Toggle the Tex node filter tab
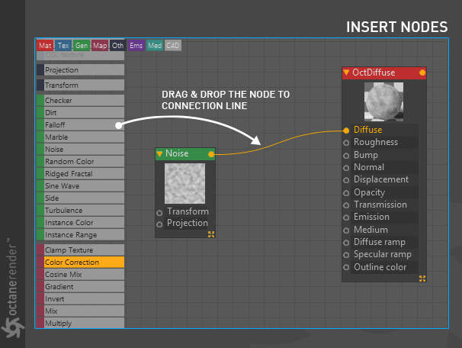 (x=63, y=46)
